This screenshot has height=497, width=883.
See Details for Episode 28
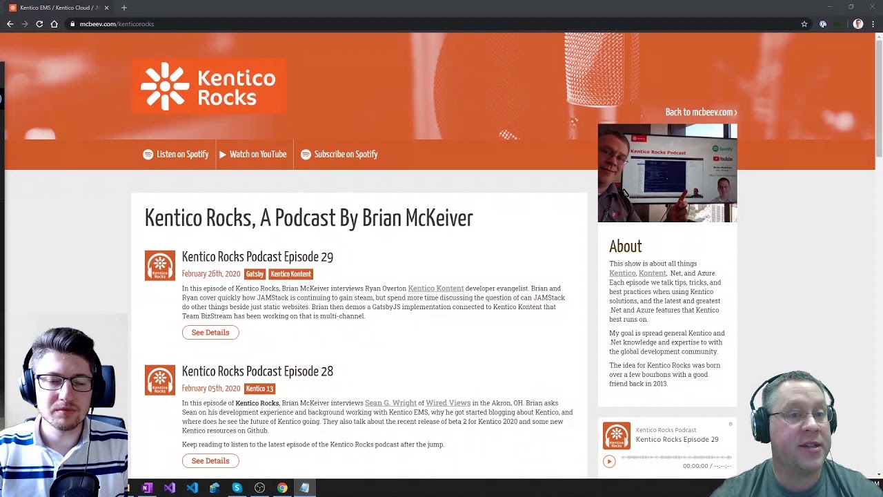pyautogui.click(x=210, y=461)
